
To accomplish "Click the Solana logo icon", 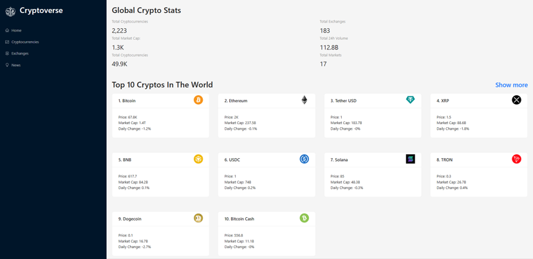I will [410, 159].
